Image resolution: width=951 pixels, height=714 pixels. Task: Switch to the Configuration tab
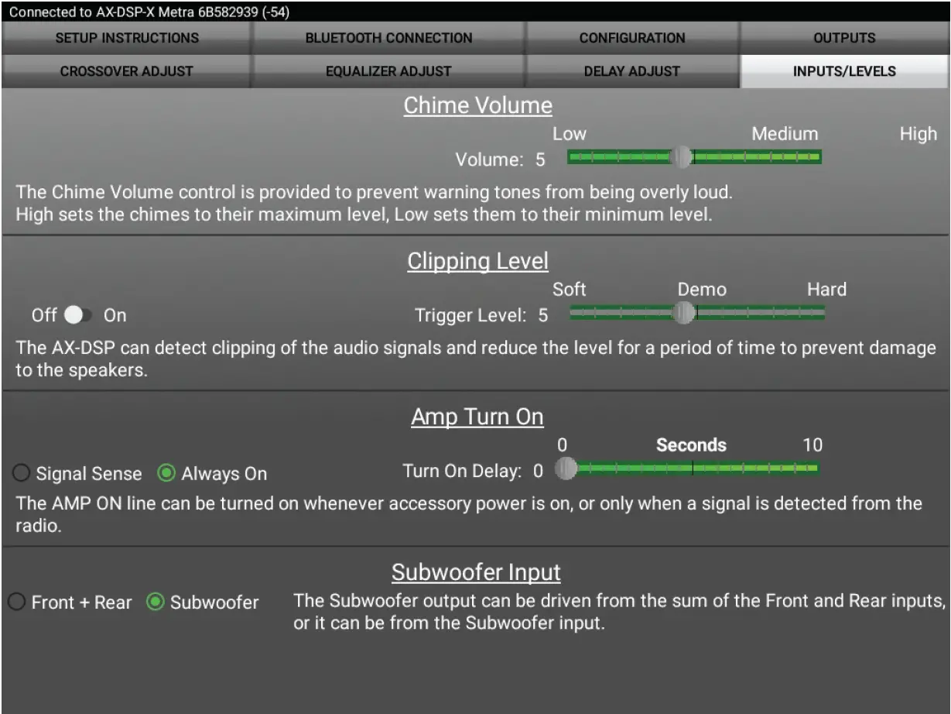pyautogui.click(x=633, y=37)
